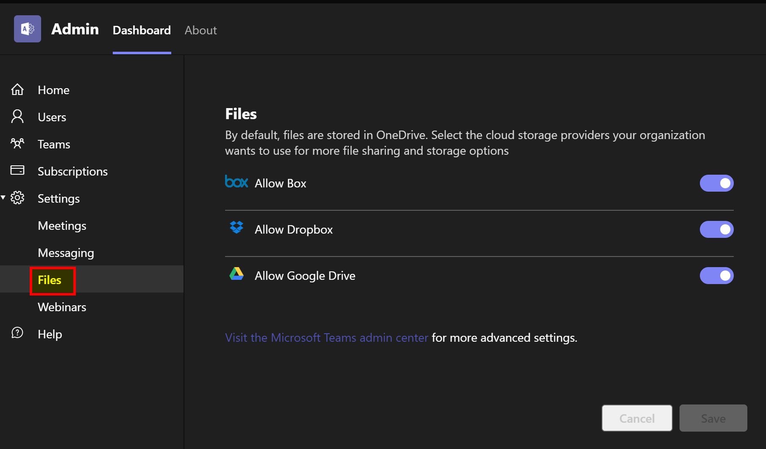Click the Admin app logo icon
This screenshot has width=766, height=449.
[x=28, y=29]
